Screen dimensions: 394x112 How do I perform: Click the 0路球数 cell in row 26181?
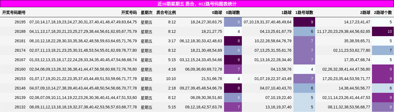point(233,41)
